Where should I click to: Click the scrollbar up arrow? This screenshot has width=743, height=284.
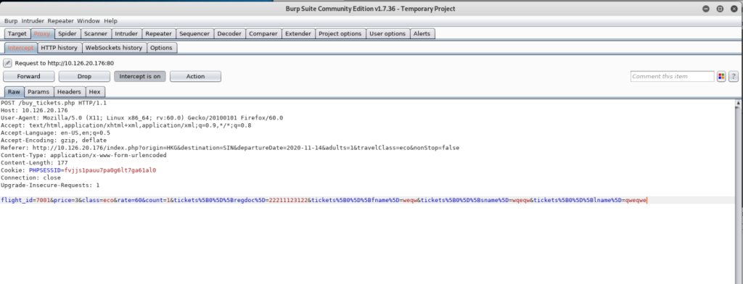coord(738,102)
